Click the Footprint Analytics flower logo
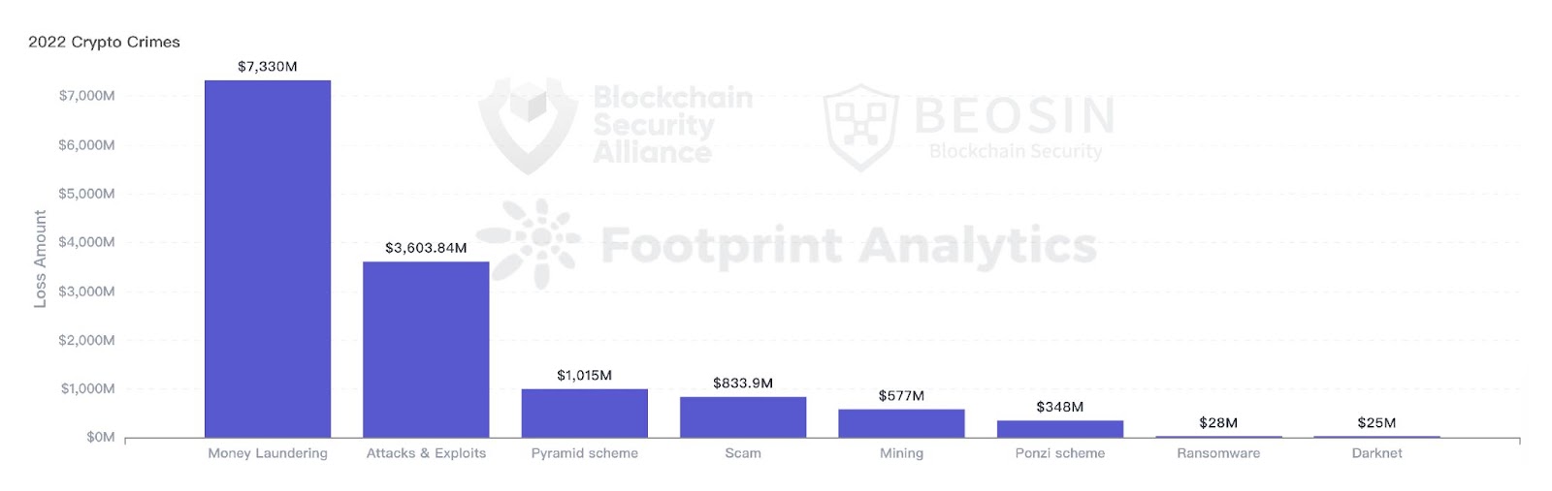The width and height of the screenshot is (1552, 491). (530, 242)
